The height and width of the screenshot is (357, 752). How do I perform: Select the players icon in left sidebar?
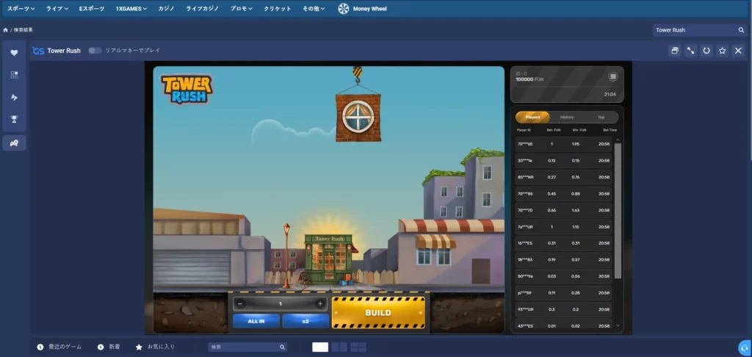click(x=14, y=143)
